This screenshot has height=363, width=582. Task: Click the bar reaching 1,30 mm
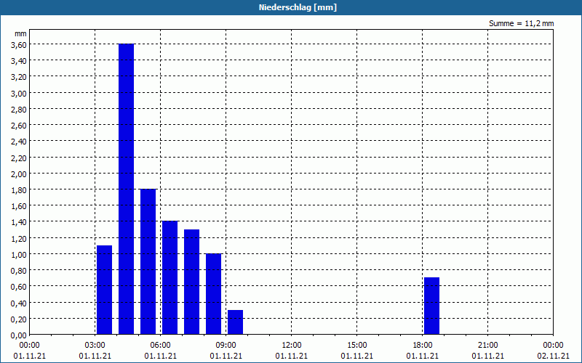click(191, 282)
